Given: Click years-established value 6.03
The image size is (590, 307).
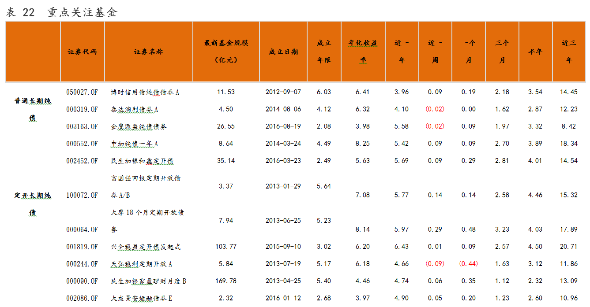Looking at the screenshot, I should (x=324, y=92).
